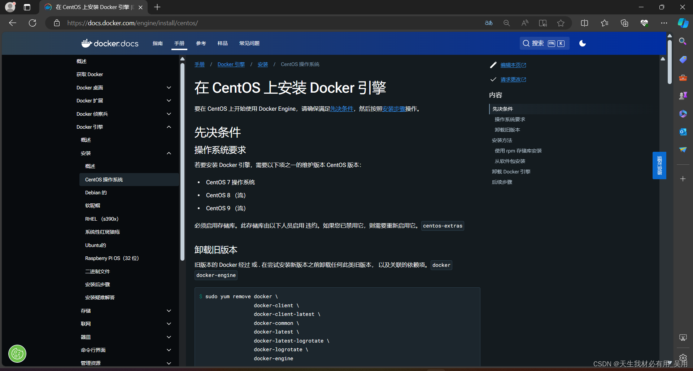This screenshot has width=693, height=371.
Task: Open the sidebar games chess icon
Action: click(683, 96)
